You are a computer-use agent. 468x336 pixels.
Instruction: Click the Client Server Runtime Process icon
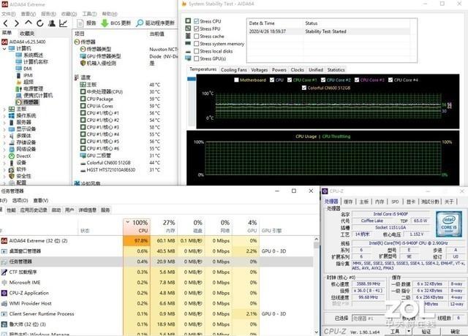point(4,314)
